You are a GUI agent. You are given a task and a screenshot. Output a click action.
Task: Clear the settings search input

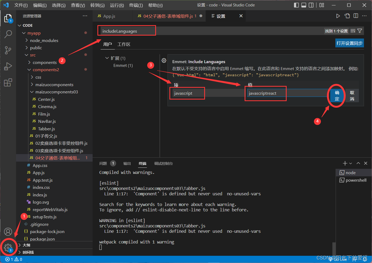click(353, 31)
